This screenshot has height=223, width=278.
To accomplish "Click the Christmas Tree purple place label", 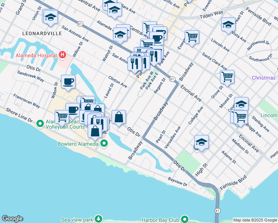I will tap(265, 78).
